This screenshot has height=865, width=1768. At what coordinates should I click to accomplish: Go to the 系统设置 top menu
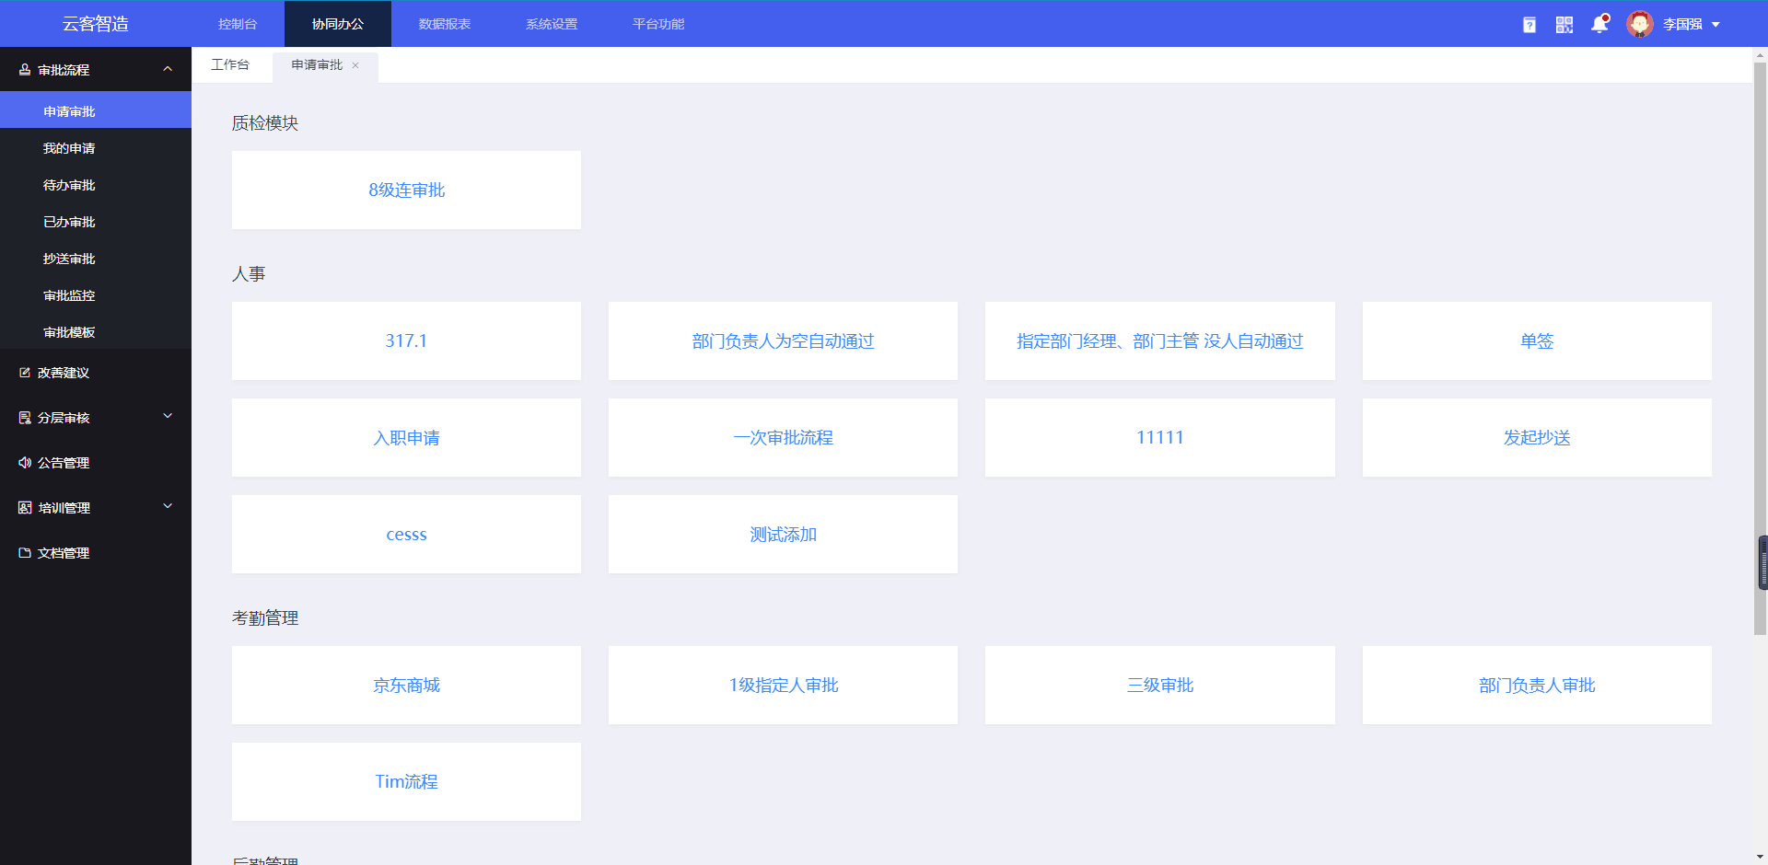(552, 24)
